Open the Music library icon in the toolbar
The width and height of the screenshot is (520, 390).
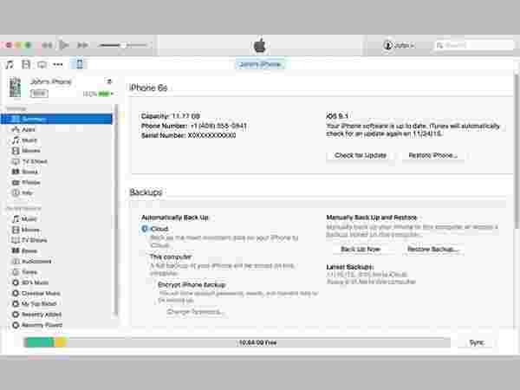10,64
